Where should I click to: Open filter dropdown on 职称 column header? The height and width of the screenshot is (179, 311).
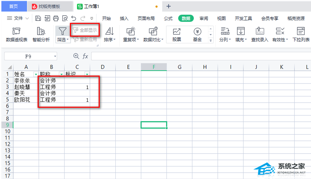click(61, 74)
